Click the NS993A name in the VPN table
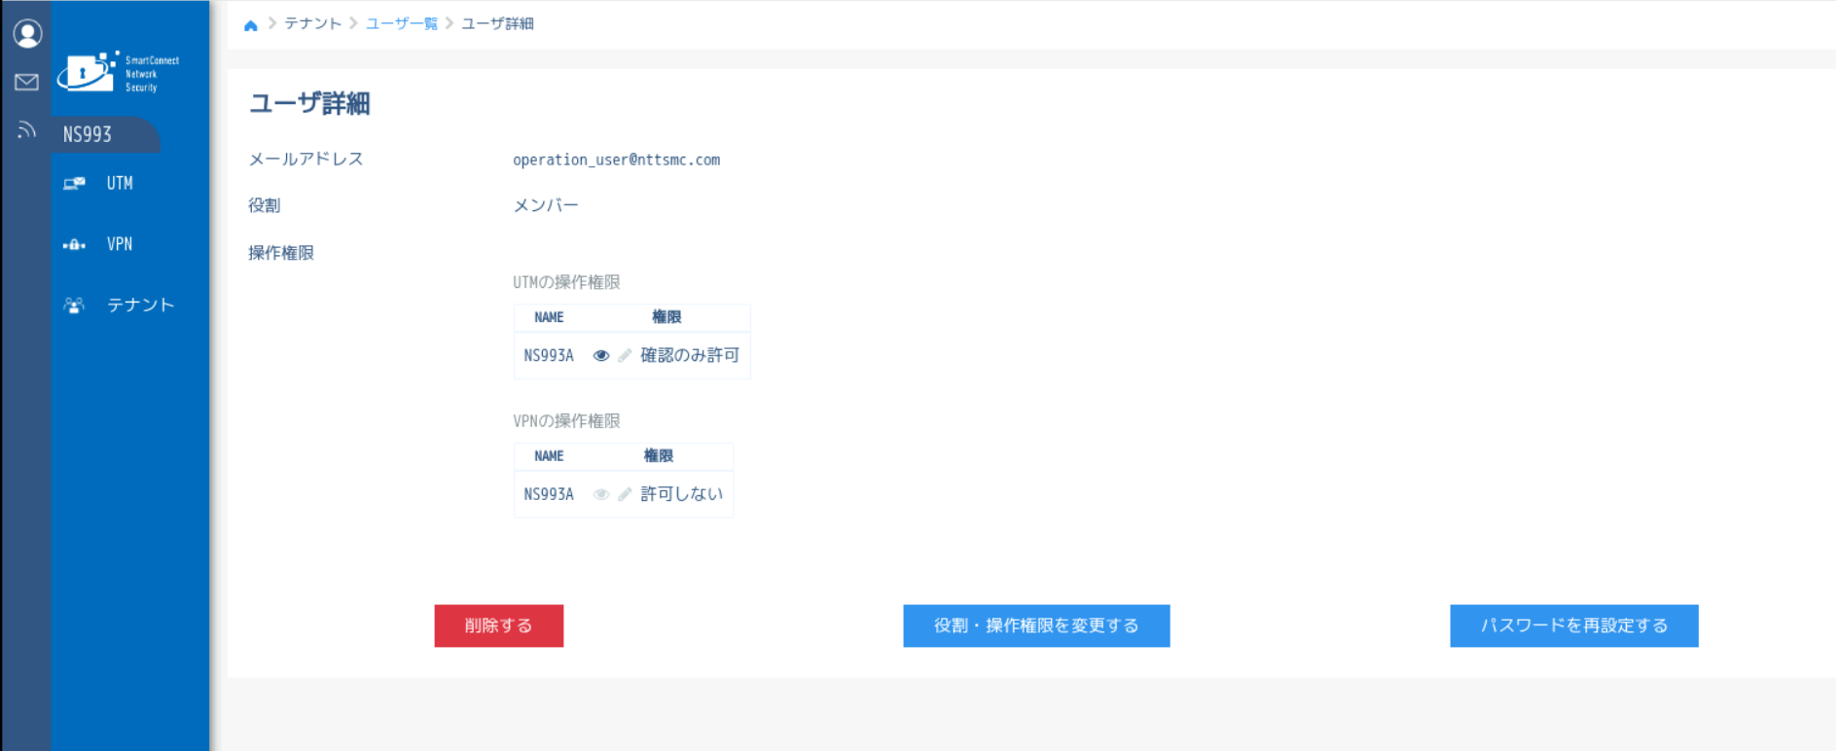The width and height of the screenshot is (1836, 751). [549, 495]
